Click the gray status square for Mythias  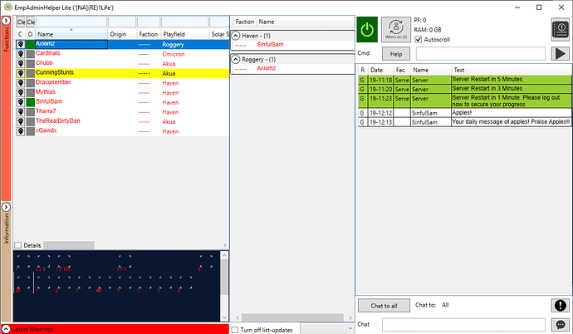[x=31, y=93]
